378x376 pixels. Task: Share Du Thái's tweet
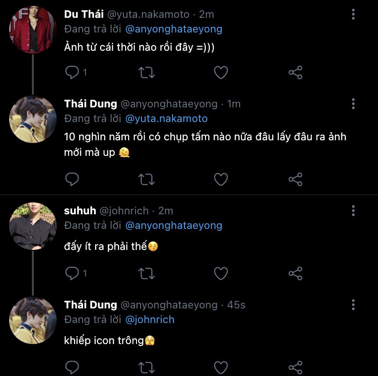(295, 72)
